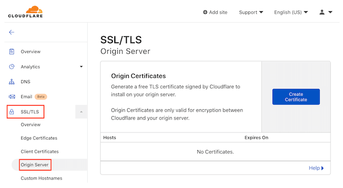Go to Custom Hostnames page
The width and height of the screenshot is (343, 188).
tap(41, 178)
